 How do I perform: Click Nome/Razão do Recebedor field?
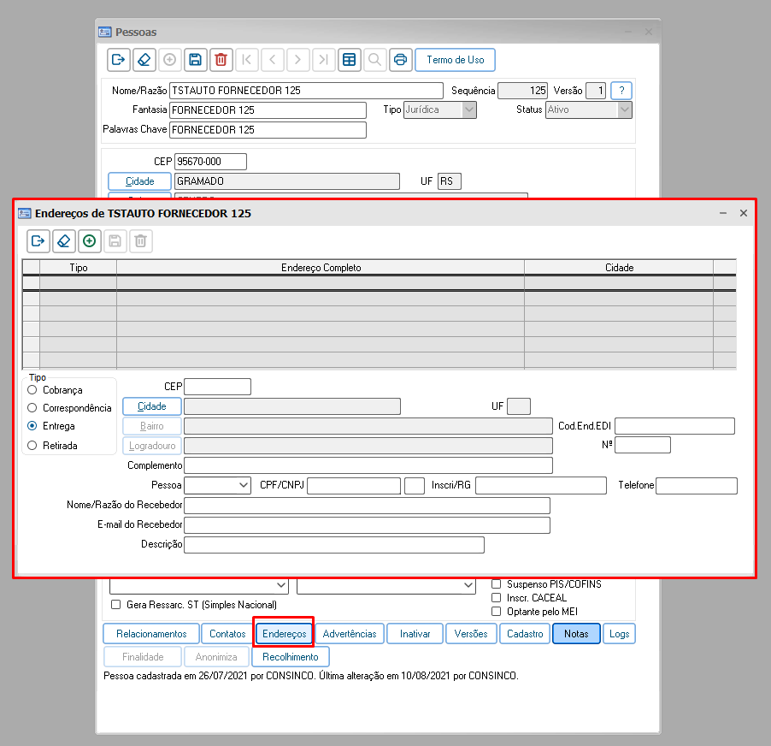[x=368, y=506]
